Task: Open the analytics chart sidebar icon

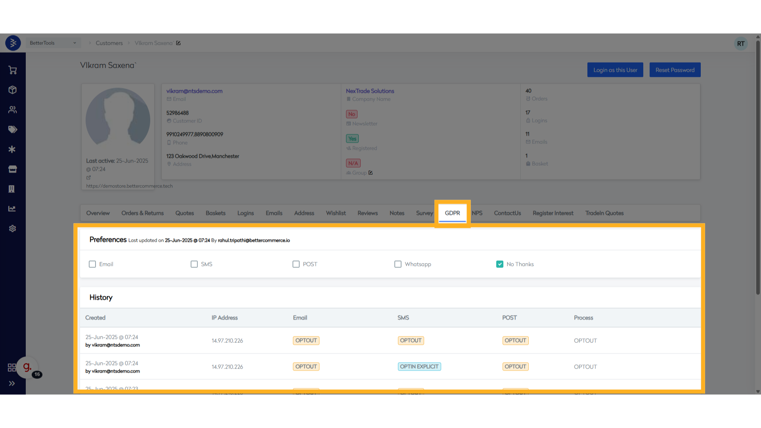Action: 12,209
